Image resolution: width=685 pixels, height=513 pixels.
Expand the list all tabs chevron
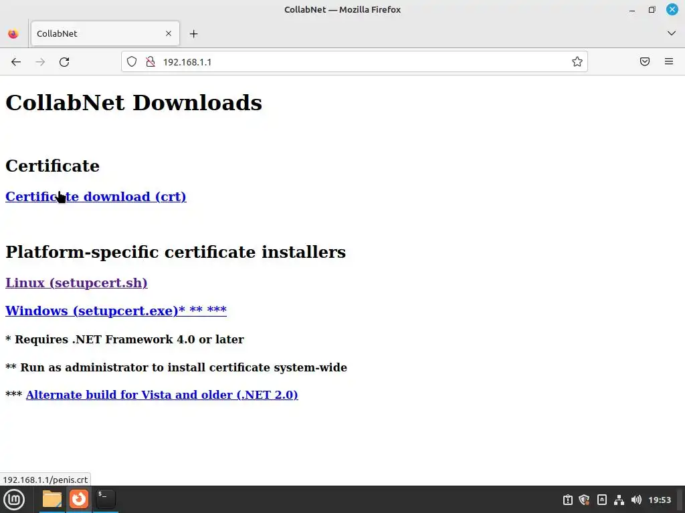coord(672,33)
